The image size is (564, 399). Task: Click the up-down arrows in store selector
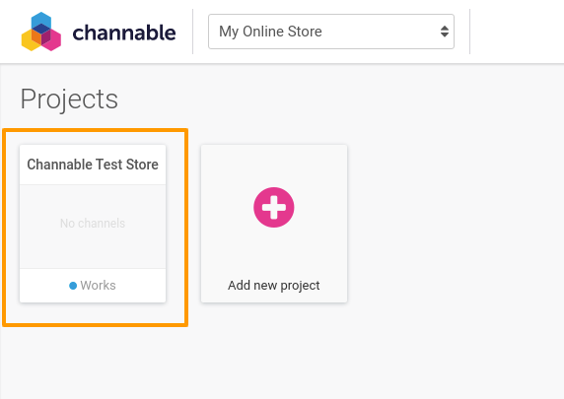click(x=445, y=32)
